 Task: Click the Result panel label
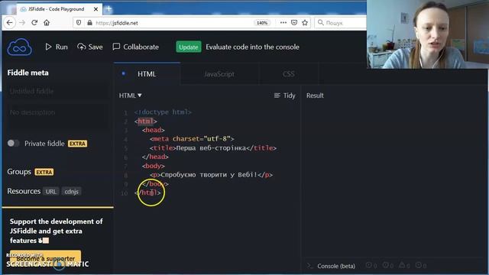pyautogui.click(x=315, y=95)
